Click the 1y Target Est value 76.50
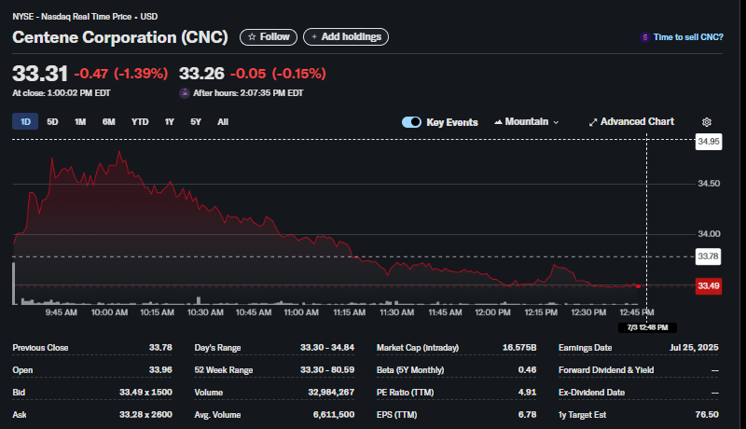The width and height of the screenshot is (746, 429). tap(707, 415)
